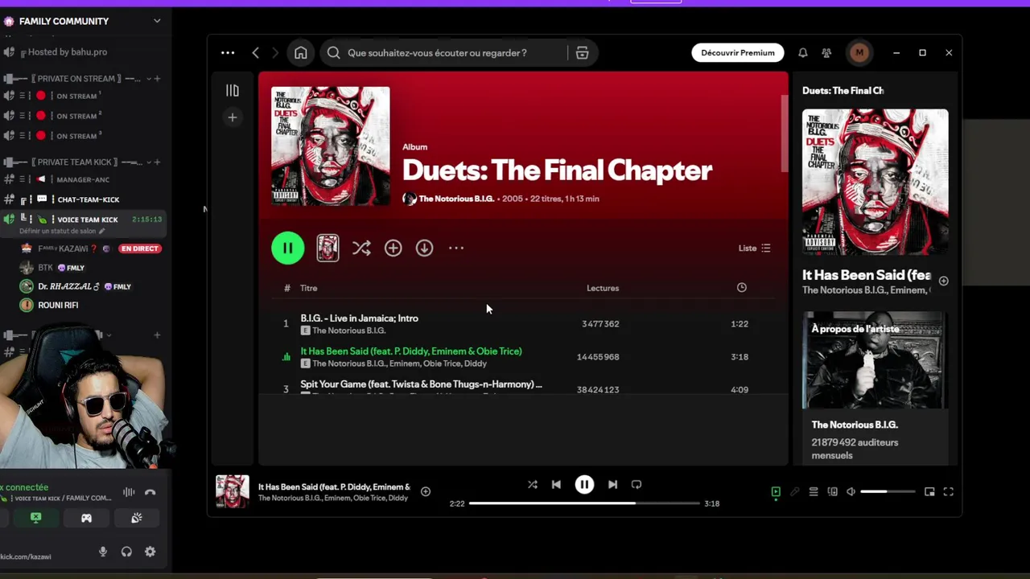The height and width of the screenshot is (579, 1030).
Task: Skip to the next track
Action: (x=612, y=485)
